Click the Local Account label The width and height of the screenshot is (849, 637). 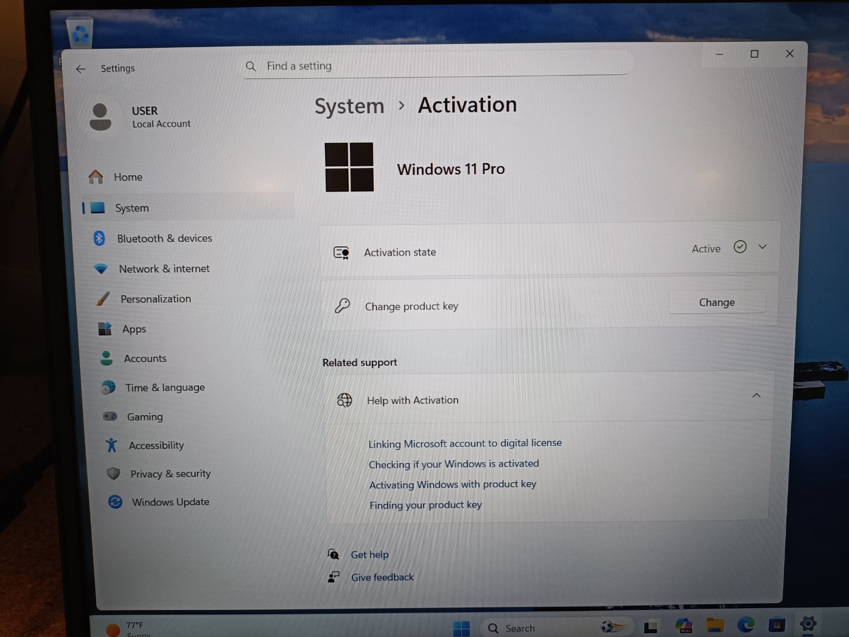(x=161, y=124)
